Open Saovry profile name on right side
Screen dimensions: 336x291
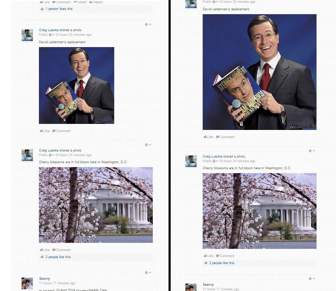pyautogui.click(x=208, y=285)
